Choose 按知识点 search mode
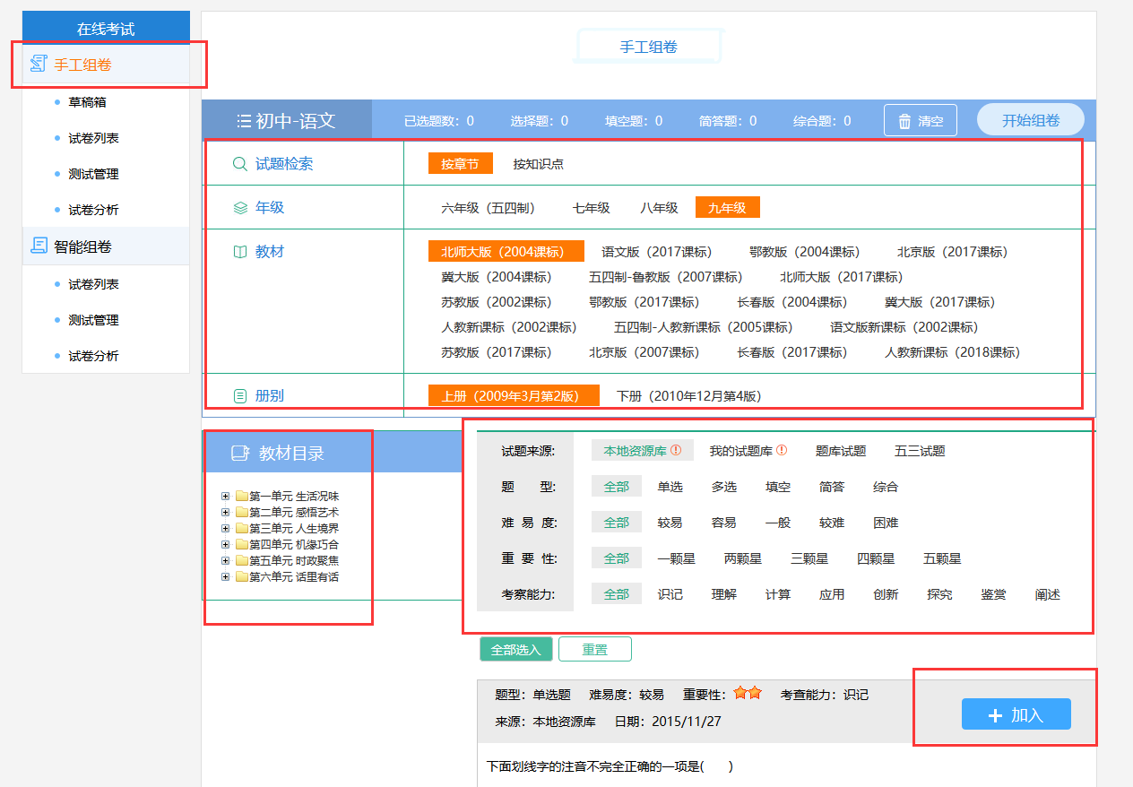This screenshot has width=1133, height=787. pyautogui.click(x=538, y=164)
